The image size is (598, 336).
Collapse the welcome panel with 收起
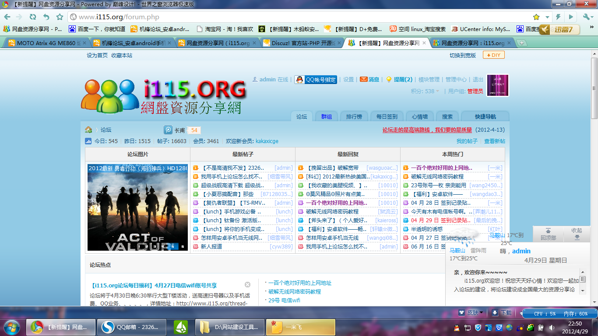point(577,234)
